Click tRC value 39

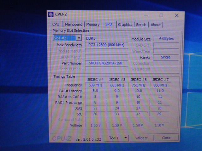click(x=159, y=114)
